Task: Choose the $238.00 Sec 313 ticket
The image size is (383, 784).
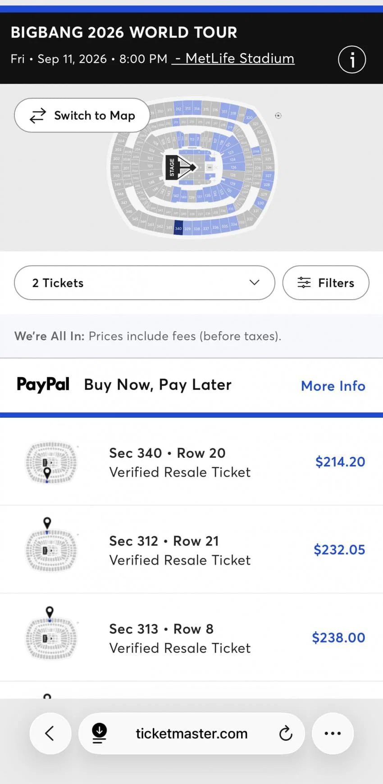Action: click(x=191, y=637)
